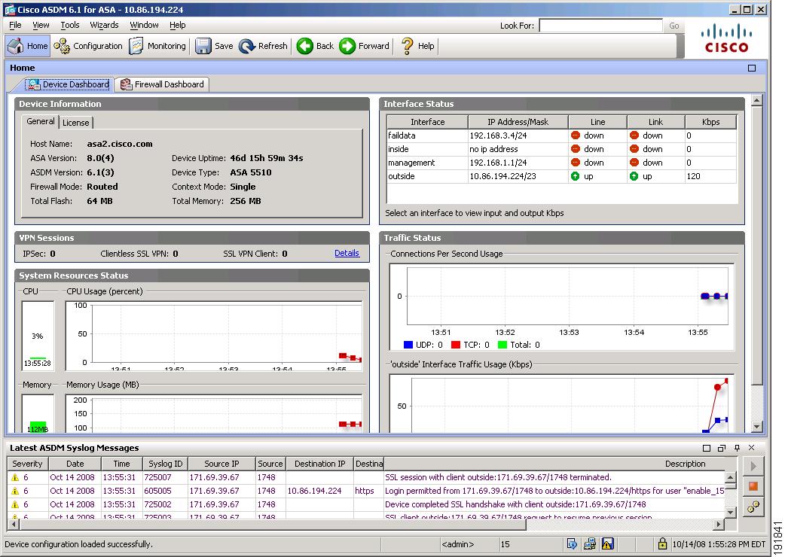Click the <admin> user entry in the status bar
This screenshot has width=785, height=557.
tap(457, 544)
